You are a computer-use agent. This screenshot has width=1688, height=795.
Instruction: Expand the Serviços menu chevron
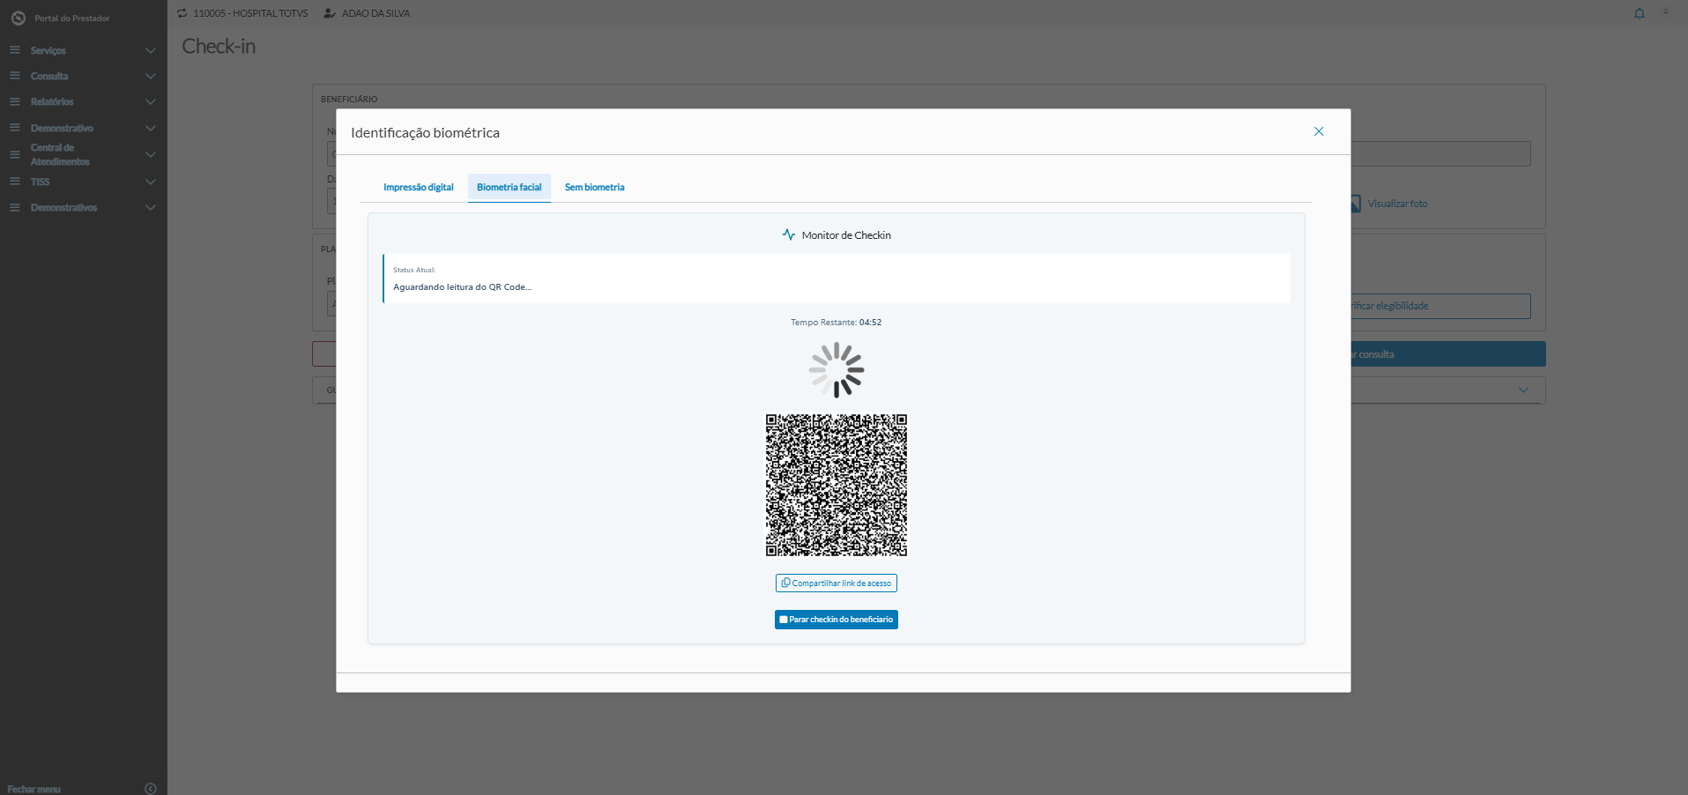pyautogui.click(x=151, y=50)
